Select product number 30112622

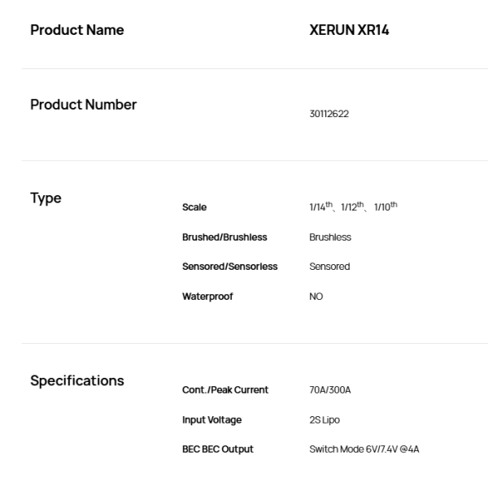tap(329, 114)
